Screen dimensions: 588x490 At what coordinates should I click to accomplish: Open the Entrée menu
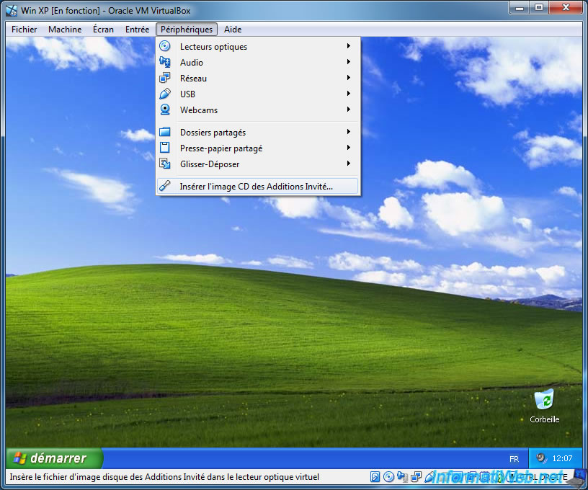137,30
